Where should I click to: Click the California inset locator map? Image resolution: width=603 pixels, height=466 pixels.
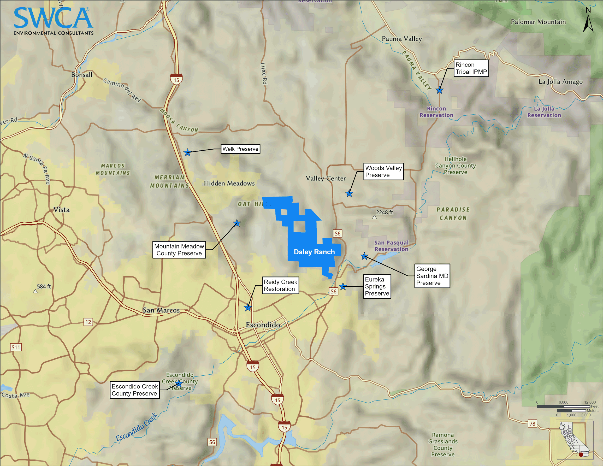[x=574, y=440]
